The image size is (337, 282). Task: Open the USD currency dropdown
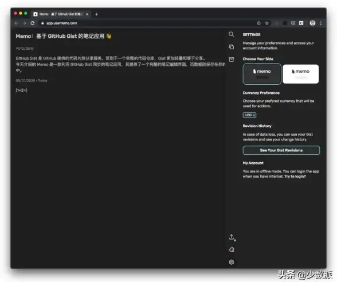249,115
